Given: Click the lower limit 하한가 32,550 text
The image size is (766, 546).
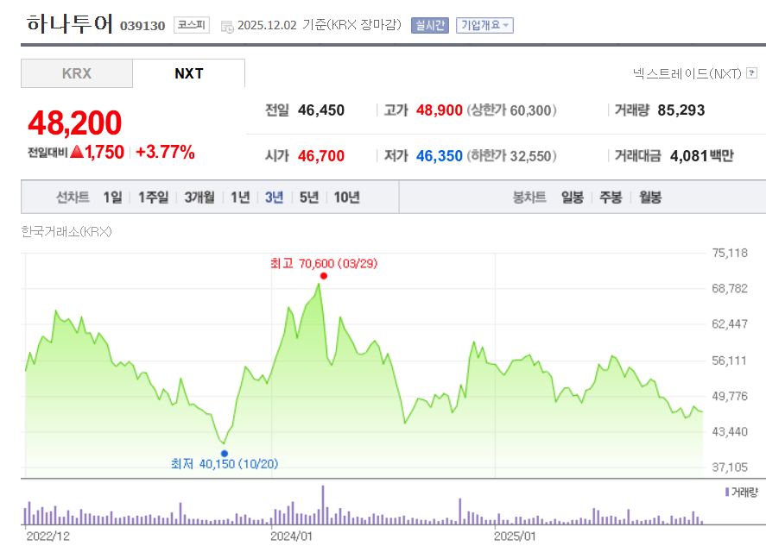Looking at the screenshot, I should (511, 156).
